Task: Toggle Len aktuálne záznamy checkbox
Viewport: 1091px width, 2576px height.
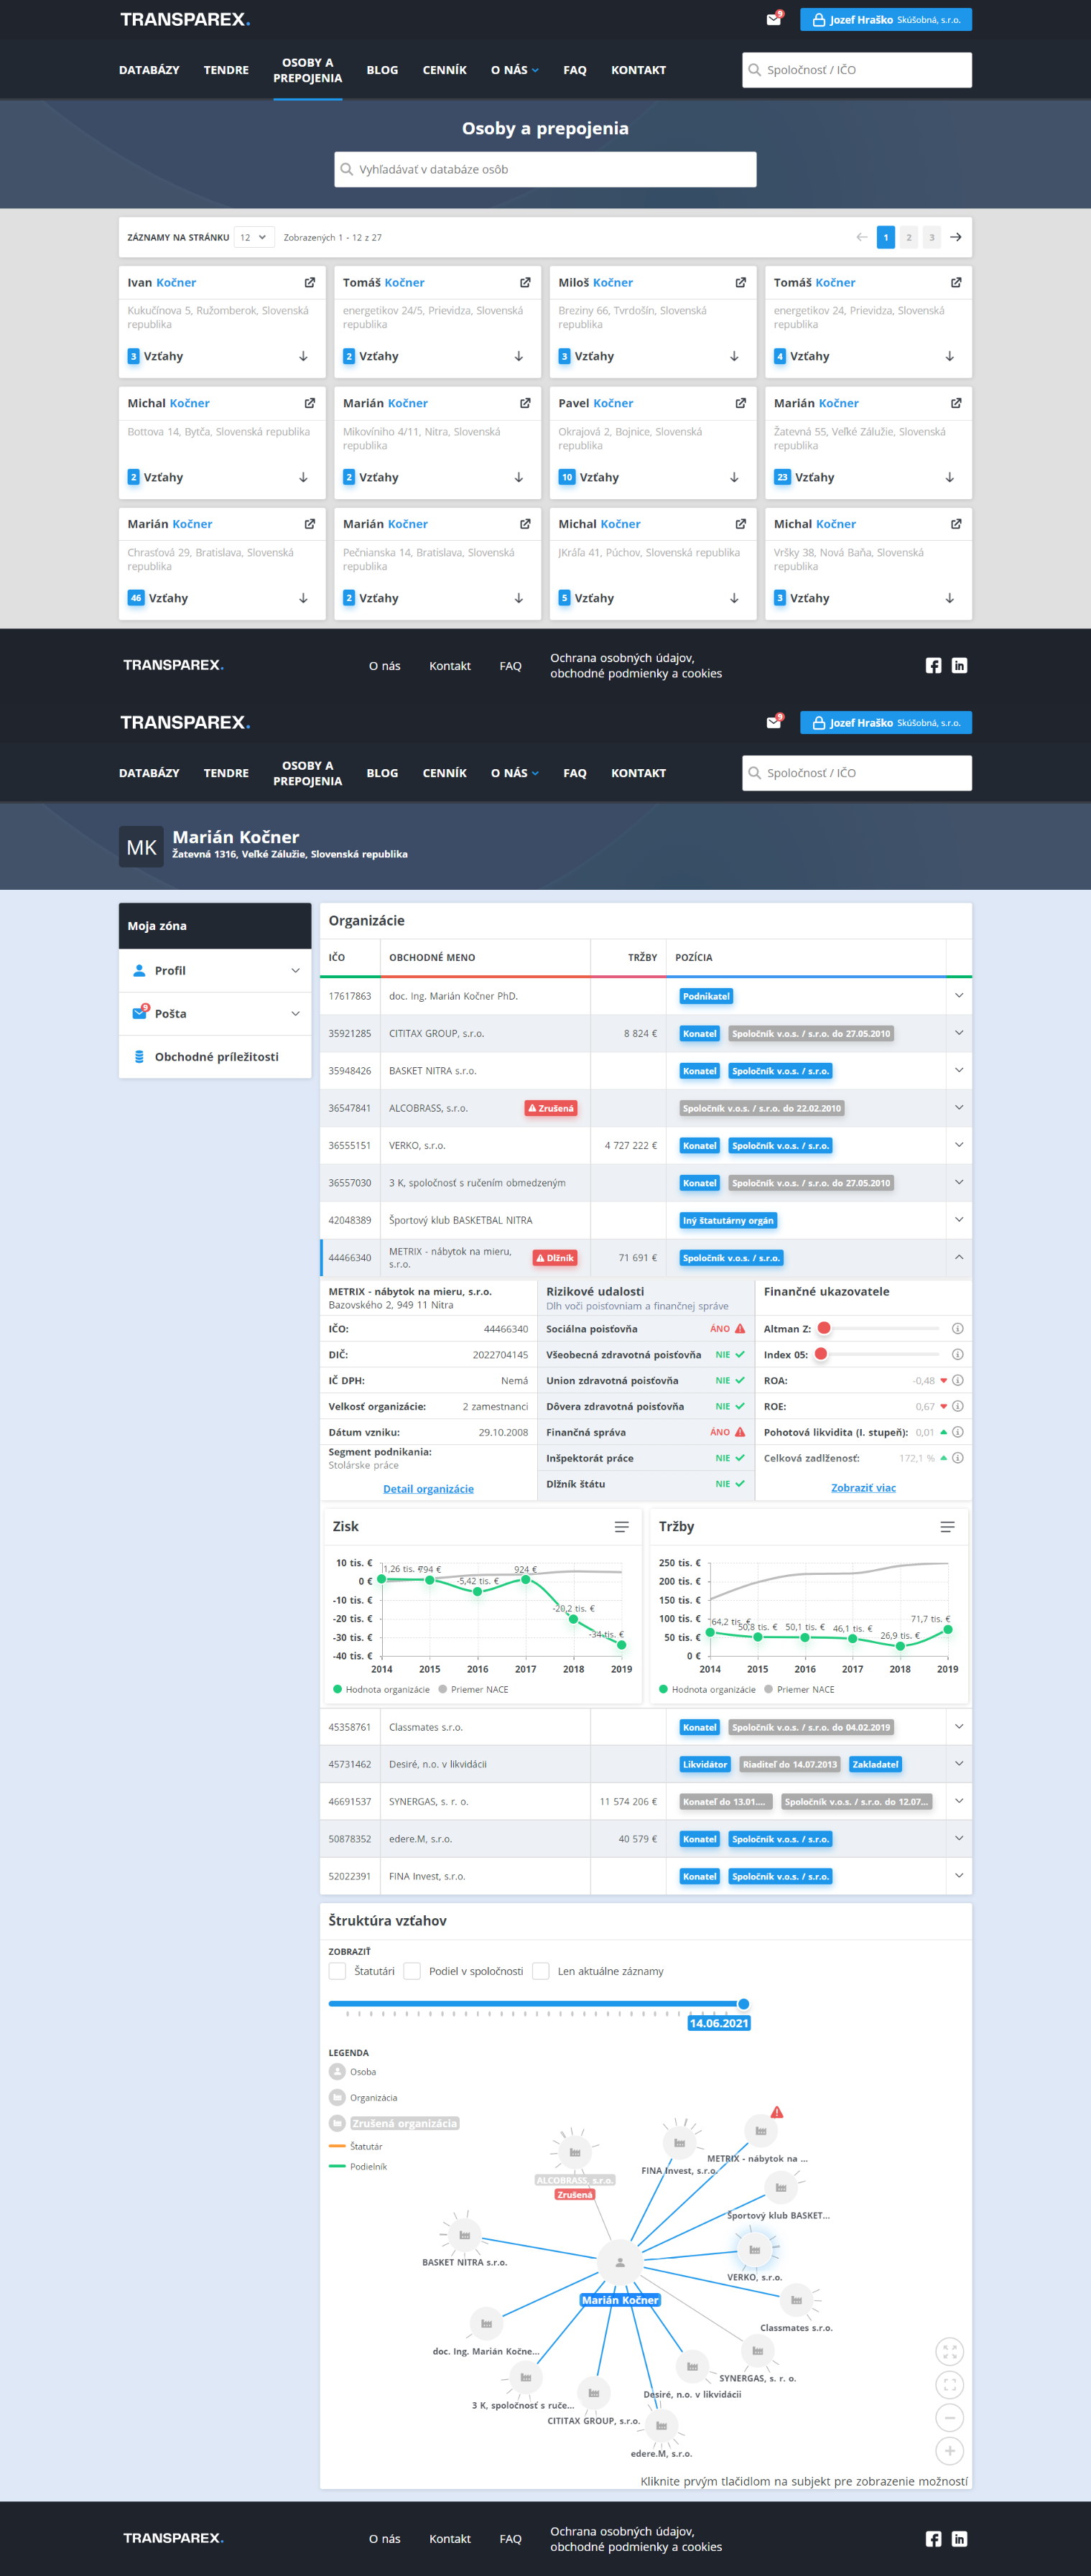Action: click(x=541, y=1971)
